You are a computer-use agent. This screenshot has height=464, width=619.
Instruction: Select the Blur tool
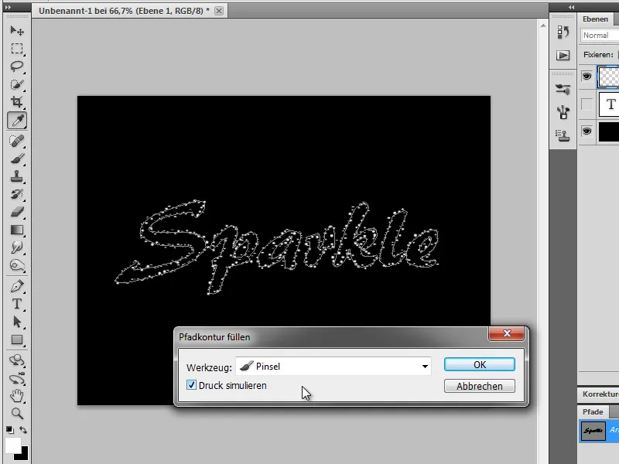pos(17,247)
